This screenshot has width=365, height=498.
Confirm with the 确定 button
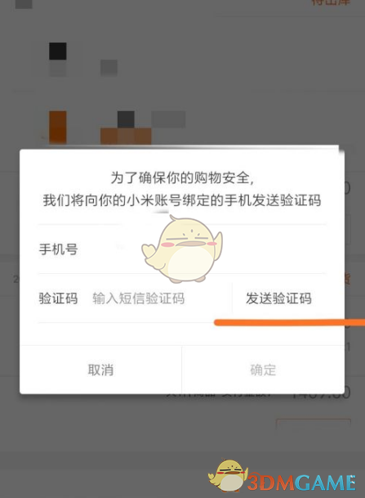263,370
